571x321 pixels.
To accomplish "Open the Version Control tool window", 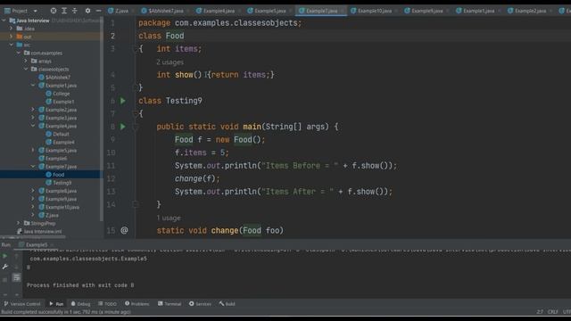I will (22, 304).
